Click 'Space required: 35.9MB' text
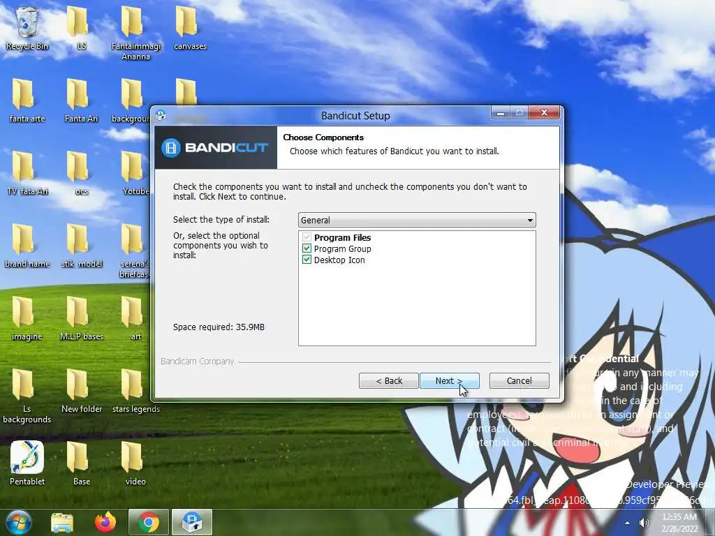Screen dimensions: 715x536 219,327
